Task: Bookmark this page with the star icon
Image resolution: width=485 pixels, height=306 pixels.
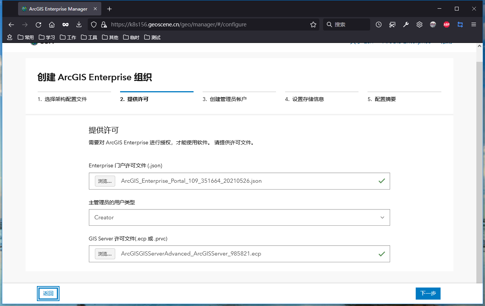Action: point(313,24)
